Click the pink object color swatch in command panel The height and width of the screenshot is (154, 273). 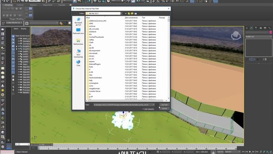click(271, 33)
